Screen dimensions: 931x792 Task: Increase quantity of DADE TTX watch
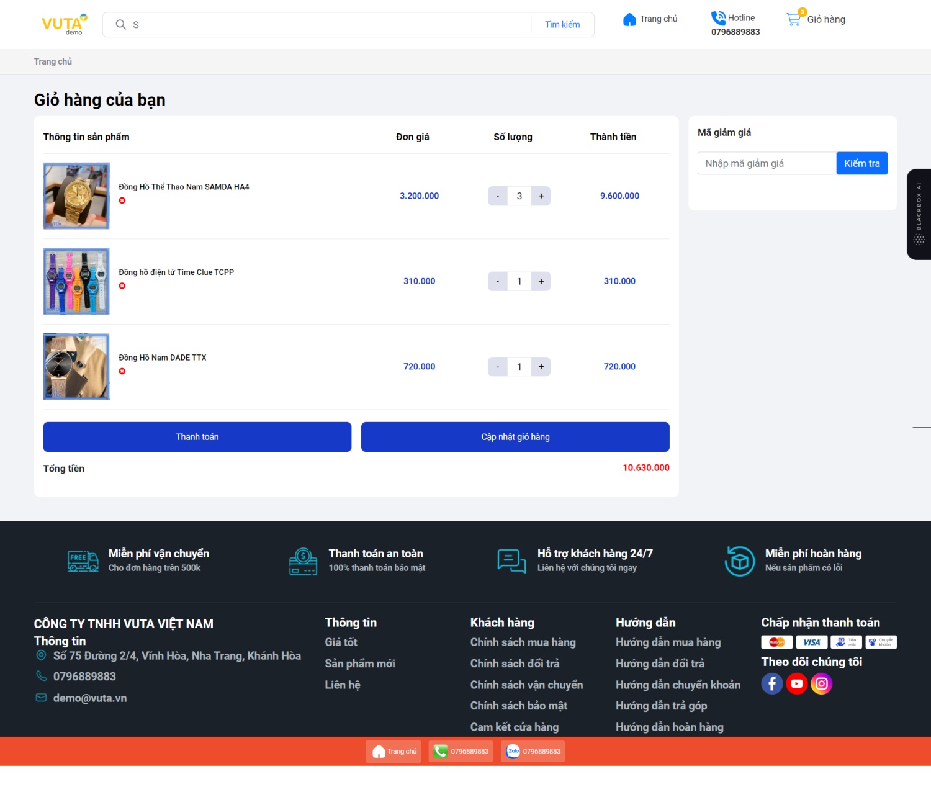541,367
